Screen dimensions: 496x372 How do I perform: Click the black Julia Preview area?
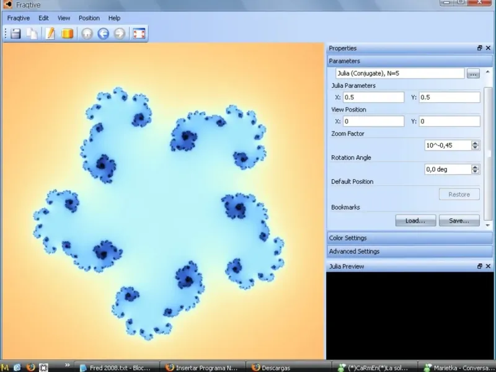(x=409, y=316)
